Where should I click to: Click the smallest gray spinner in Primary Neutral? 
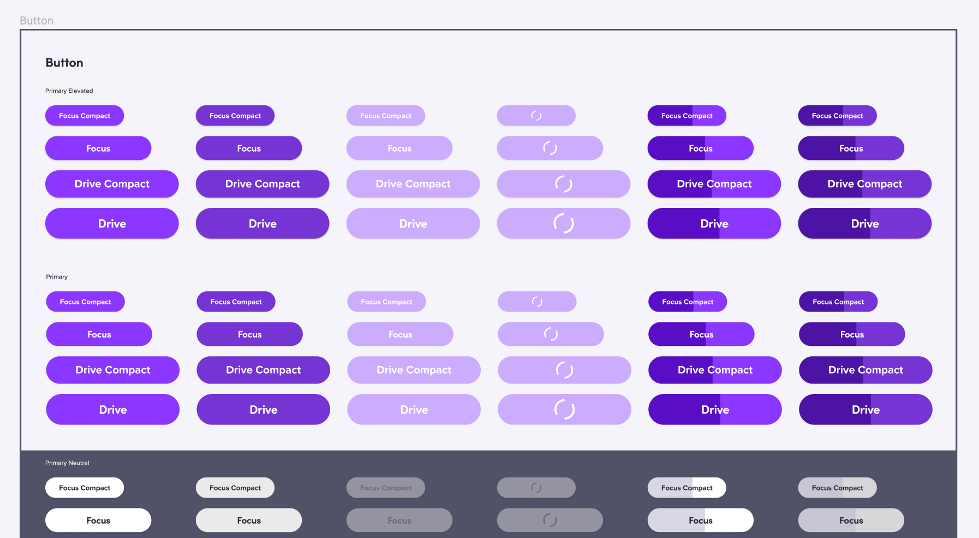(536, 488)
